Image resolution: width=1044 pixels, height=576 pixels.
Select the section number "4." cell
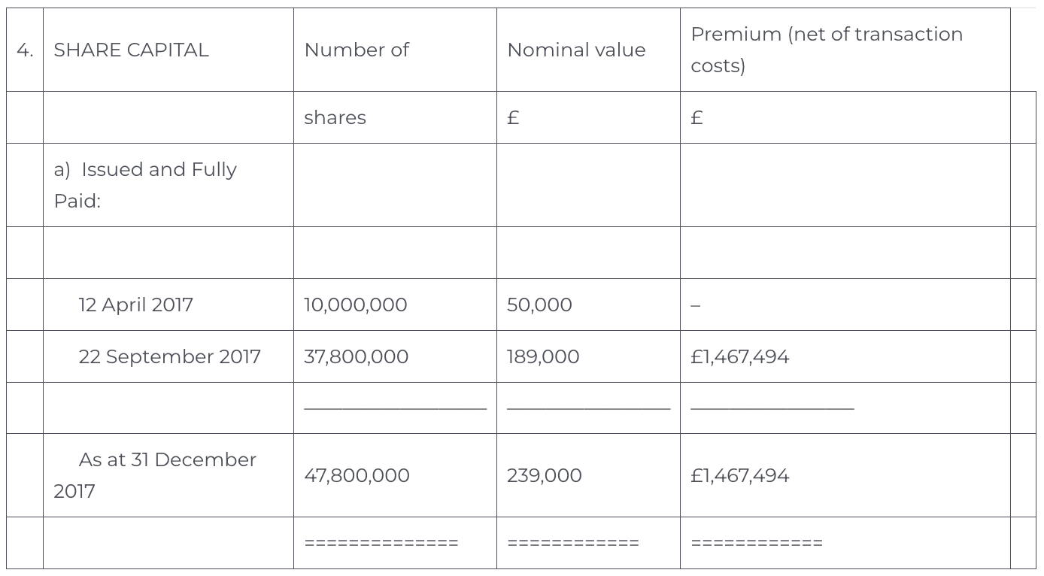(25, 50)
